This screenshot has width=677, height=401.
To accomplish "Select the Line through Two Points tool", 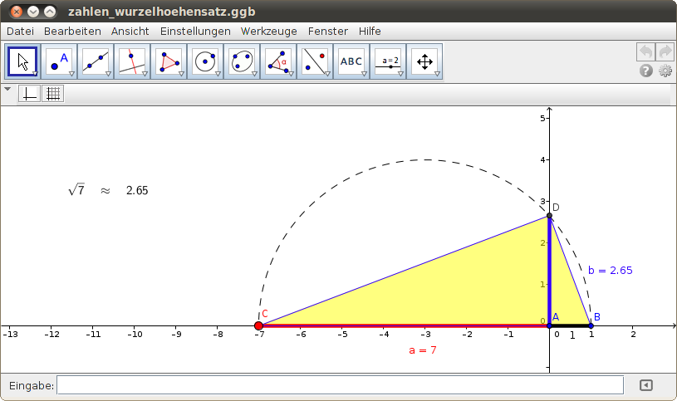I will (96, 61).
